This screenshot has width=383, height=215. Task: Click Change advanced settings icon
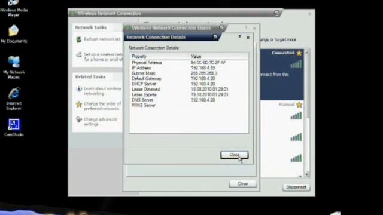[x=78, y=119]
